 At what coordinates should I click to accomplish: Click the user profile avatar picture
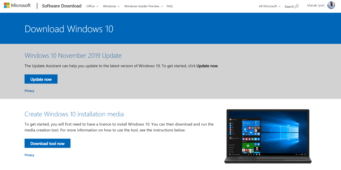tap(331, 5)
